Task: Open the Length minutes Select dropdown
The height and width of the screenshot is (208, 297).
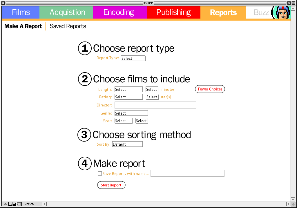Action: (152, 89)
